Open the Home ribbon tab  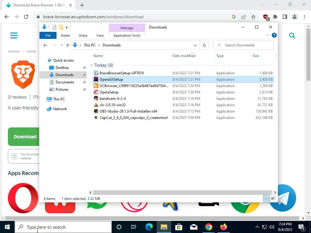[65, 35]
